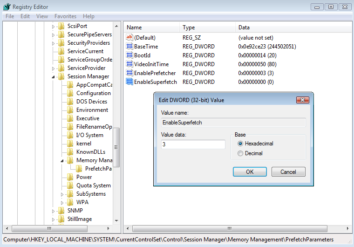Image resolution: width=354 pixels, height=247 pixels.
Task: Expand the WPA key
Action: coord(62,203)
